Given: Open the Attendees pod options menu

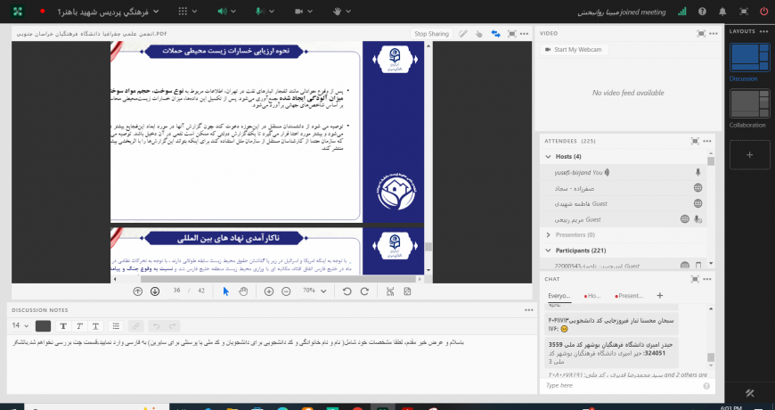Looking at the screenshot, I should pyautogui.click(x=707, y=141).
